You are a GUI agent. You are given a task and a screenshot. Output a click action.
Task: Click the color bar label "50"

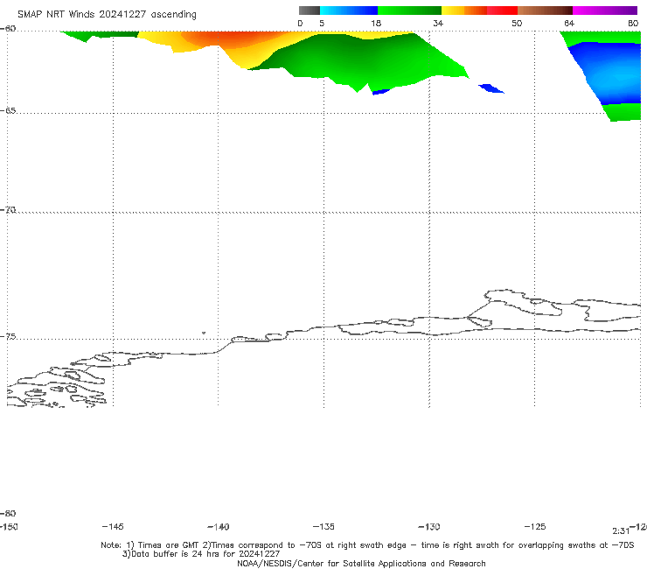coord(517,23)
